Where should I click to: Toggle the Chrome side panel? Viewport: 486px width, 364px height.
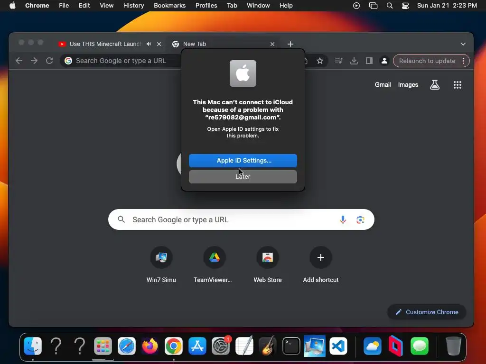coord(369,61)
